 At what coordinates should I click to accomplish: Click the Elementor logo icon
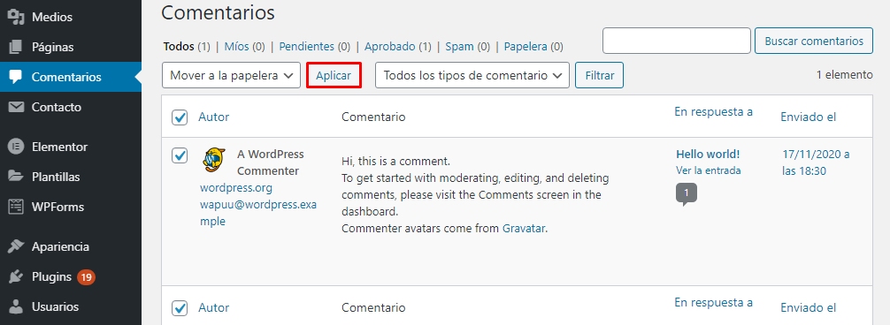coord(16,147)
